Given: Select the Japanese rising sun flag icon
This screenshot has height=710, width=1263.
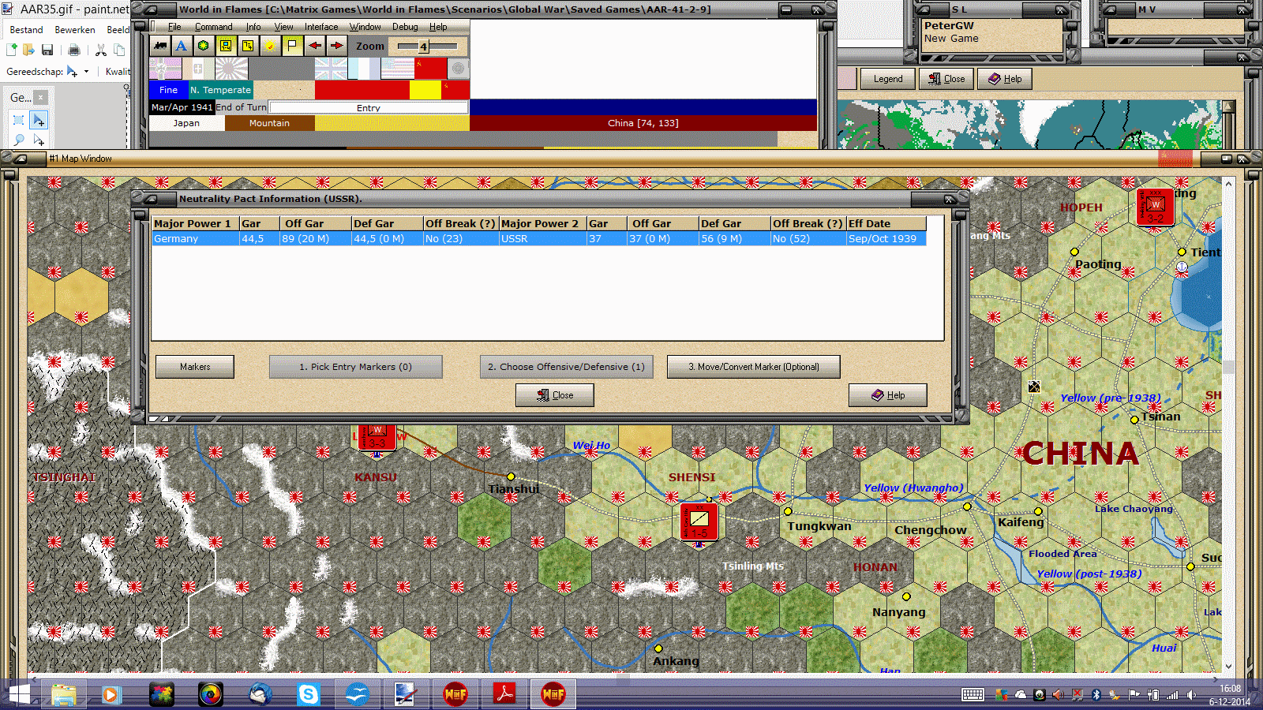Looking at the screenshot, I should pos(231,69).
